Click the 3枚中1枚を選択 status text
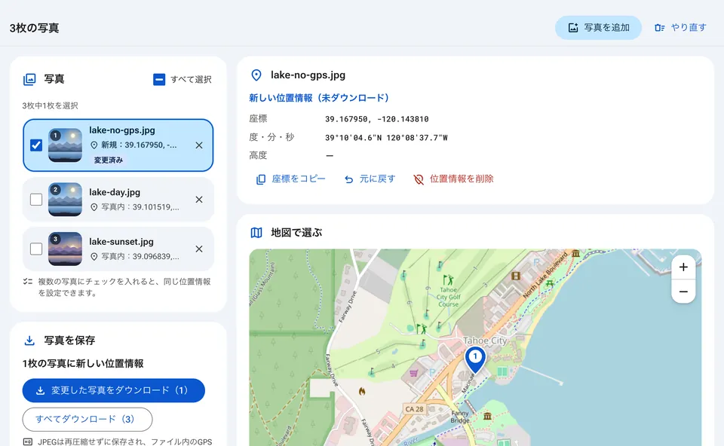 (50, 105)
